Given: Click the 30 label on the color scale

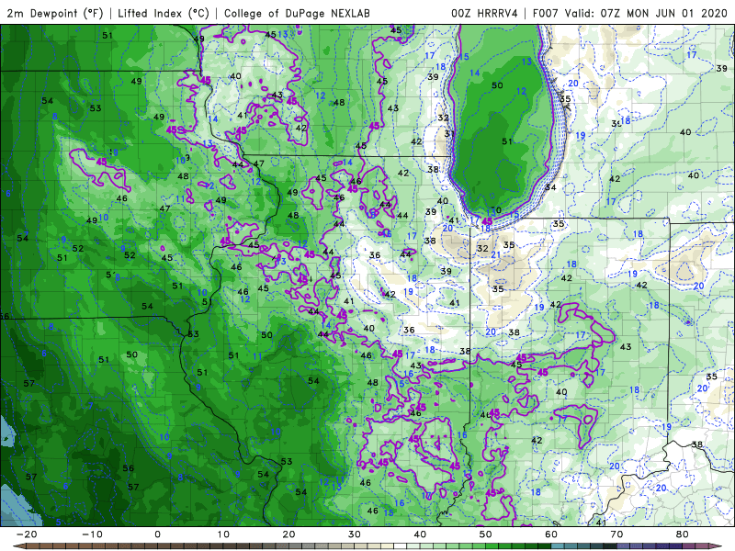Looking at the screenshot, I should pos(355,534).
